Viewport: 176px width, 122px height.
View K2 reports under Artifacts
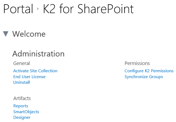[21, 106]
